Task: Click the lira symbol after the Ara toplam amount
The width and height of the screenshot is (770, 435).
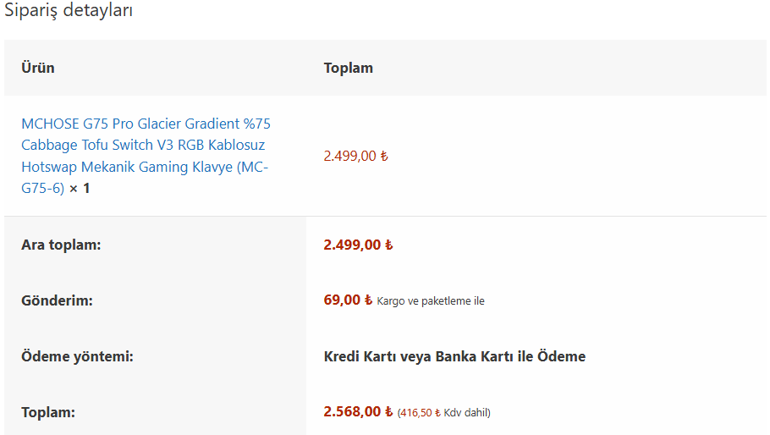Action: point(388,245)
